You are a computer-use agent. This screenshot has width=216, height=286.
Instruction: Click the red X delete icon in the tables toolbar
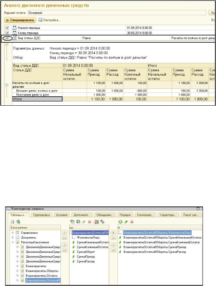click(x=90, y=222)
